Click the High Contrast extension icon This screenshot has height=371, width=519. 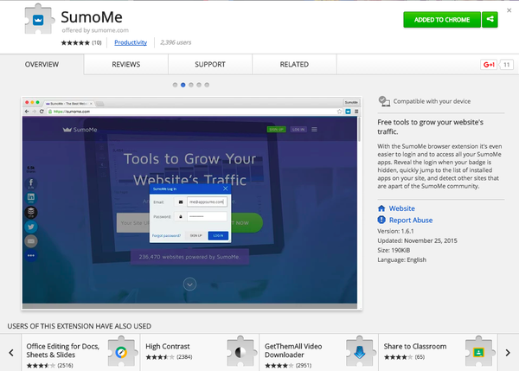pos(240,352)
